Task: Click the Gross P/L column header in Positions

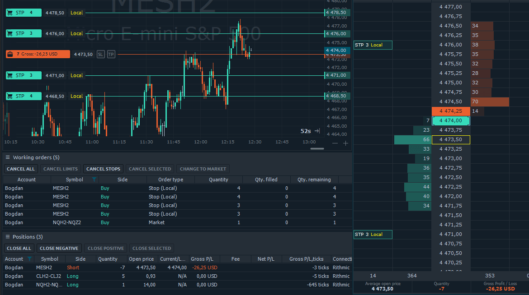Action: point(204,259)
